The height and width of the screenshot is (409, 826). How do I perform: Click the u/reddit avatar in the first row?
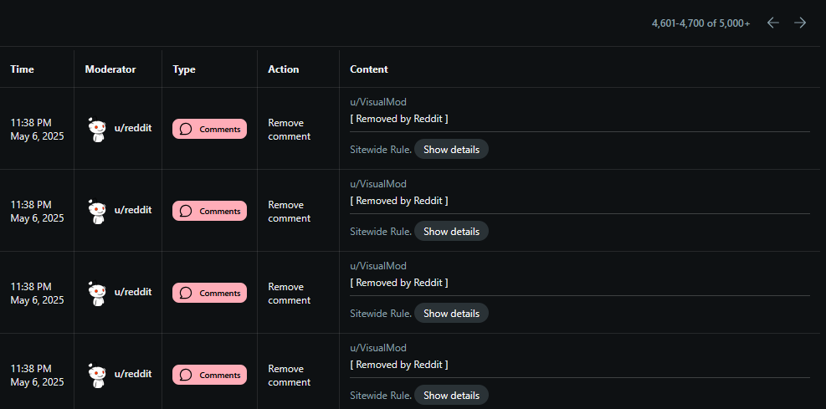tap(97, 129)
